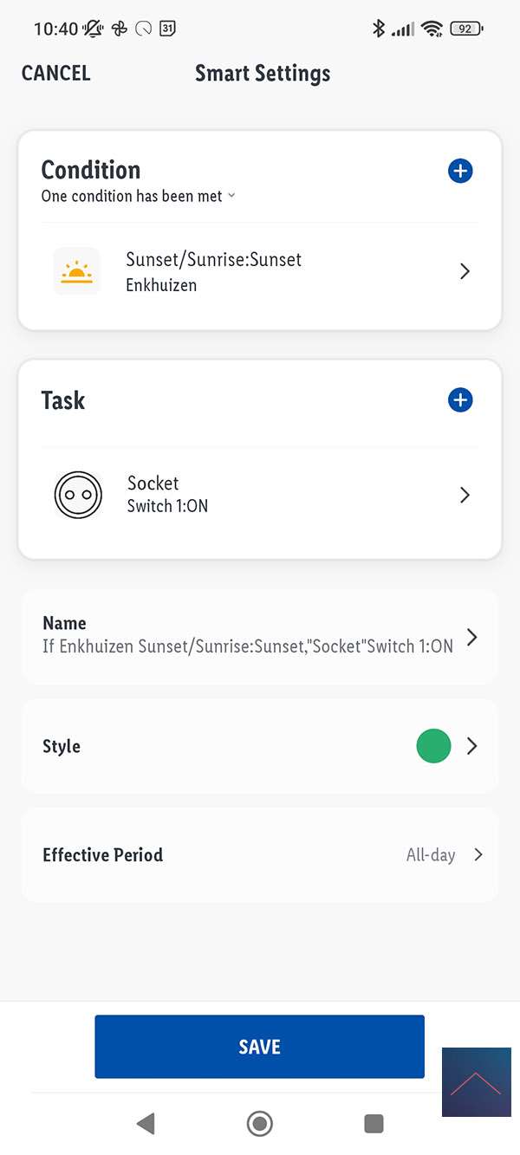Image resolution: width=520 pixels, height=1155 pixels.
Task: Expand Socket task details chevron
Action: pyautogui.click(x=465, y=495)
